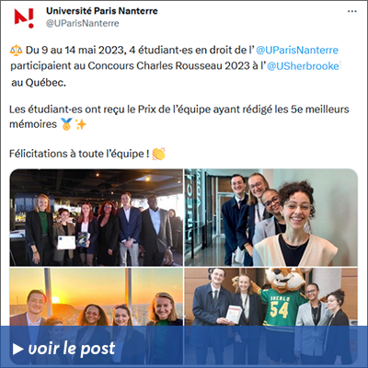Click the play triangle beside 'voir le post'

point(18,349)
